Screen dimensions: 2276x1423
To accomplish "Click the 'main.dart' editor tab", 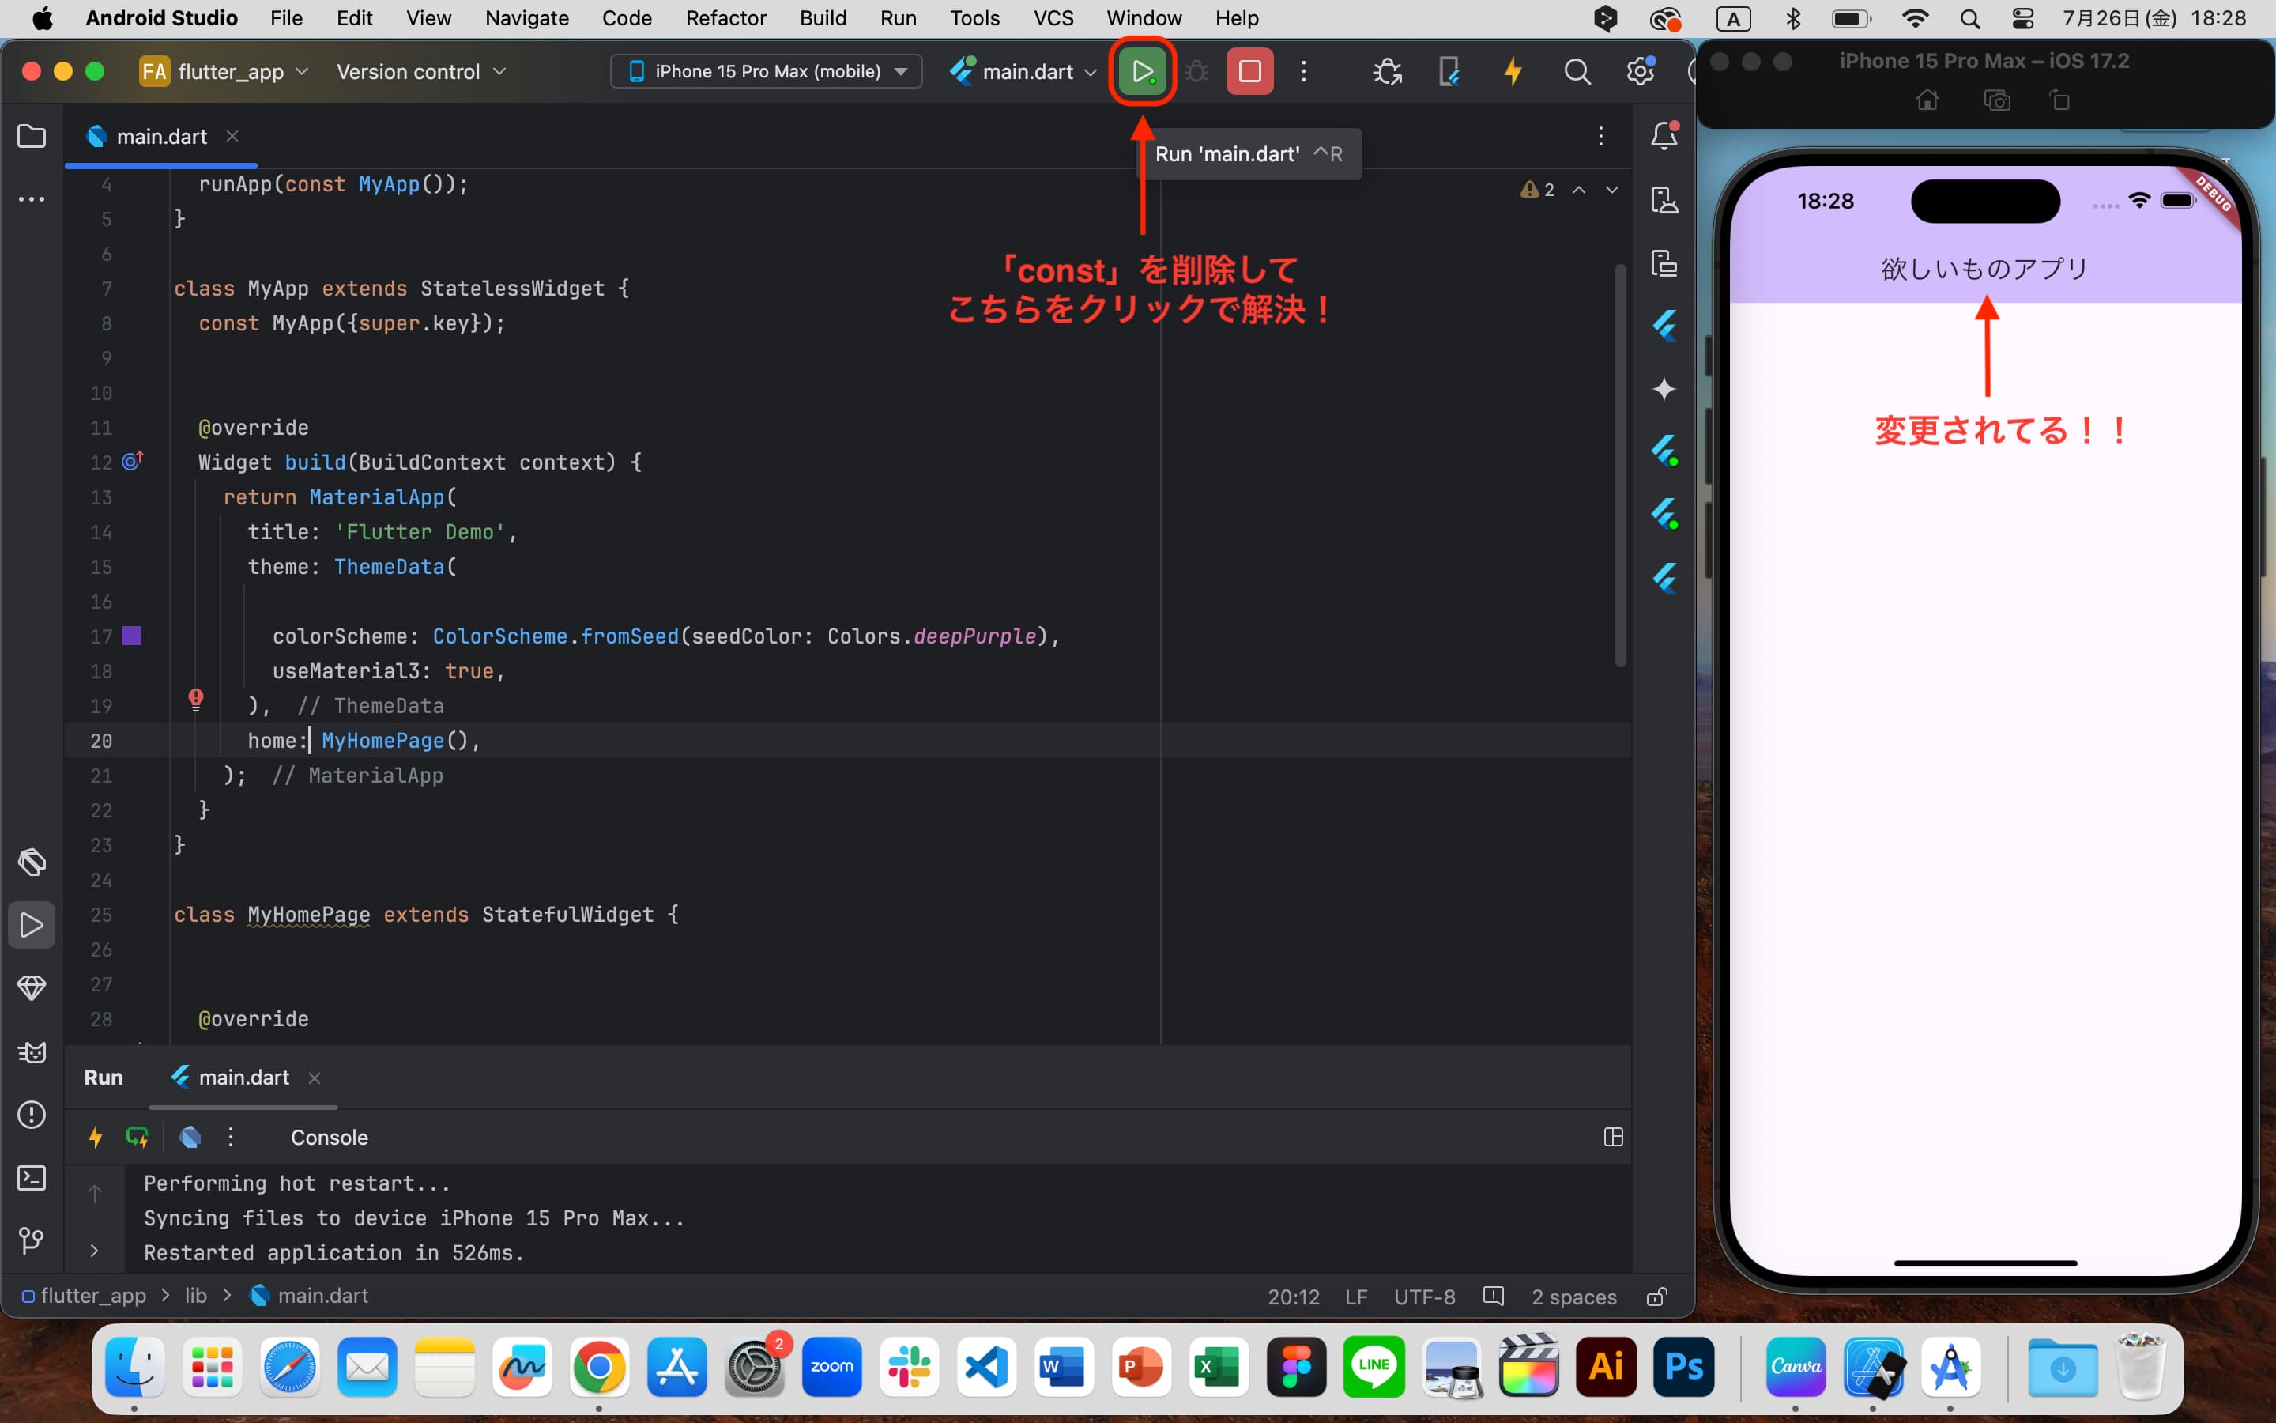I will pyautogui.click(x=159, y=136).
